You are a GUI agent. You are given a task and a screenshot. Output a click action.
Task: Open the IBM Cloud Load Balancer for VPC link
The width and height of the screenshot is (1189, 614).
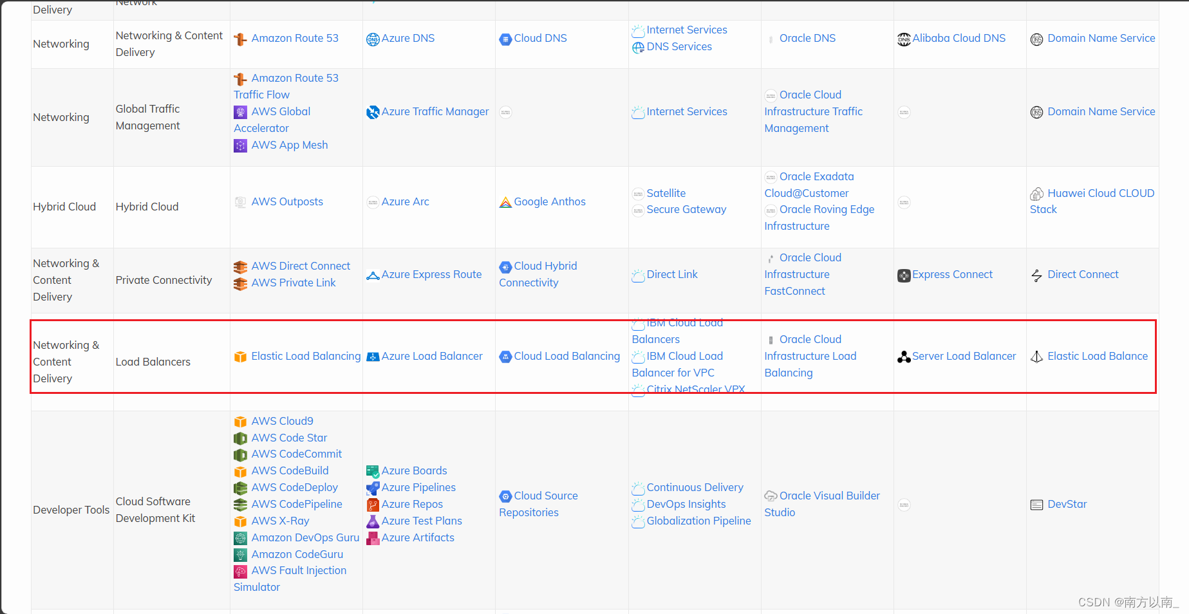(677, 365)
